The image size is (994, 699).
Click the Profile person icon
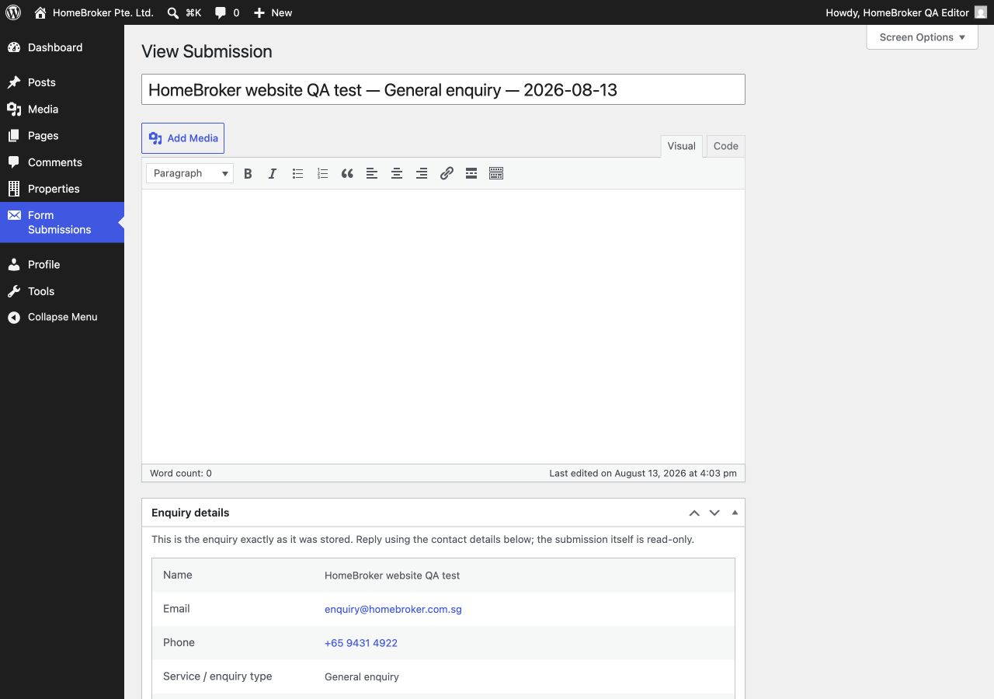coord(14,265)
